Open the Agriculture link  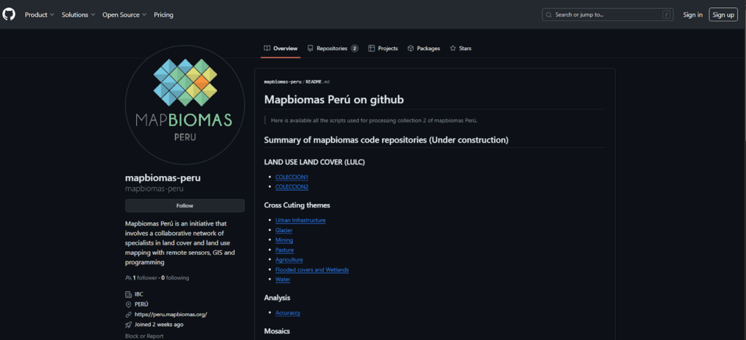(x=288, y=260)
